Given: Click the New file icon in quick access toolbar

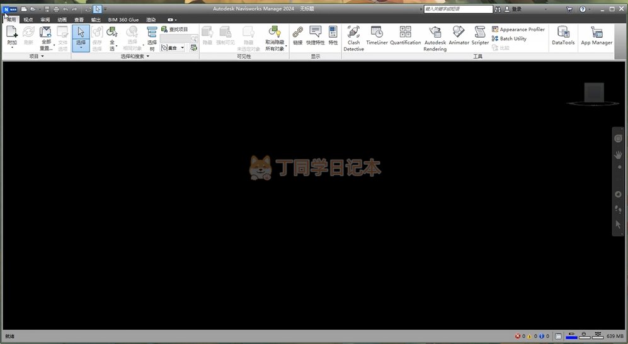Looking at the screenshot, I should coord(24,9).
